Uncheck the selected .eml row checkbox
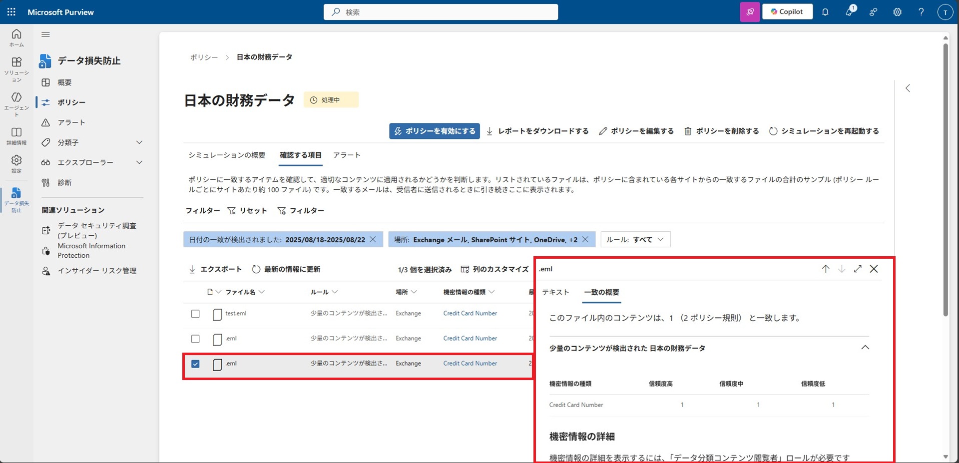Image resolution: width=959 pixels, height=463 pixels. 195,364
